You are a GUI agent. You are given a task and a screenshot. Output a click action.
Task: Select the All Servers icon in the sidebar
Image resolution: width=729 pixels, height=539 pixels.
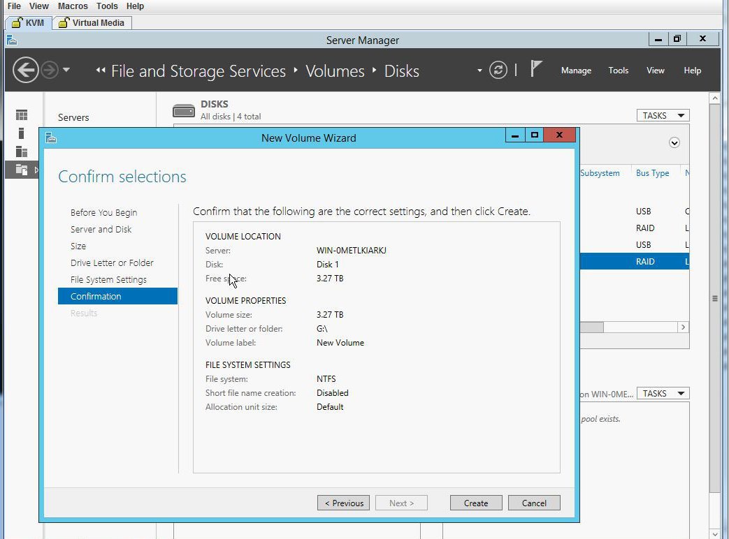pos(22,152)
